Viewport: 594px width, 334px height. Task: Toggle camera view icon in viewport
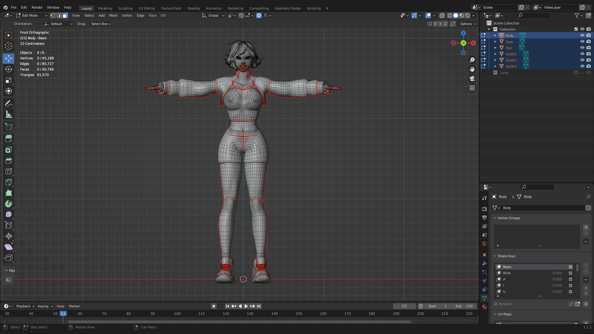[x=472, y=79]
